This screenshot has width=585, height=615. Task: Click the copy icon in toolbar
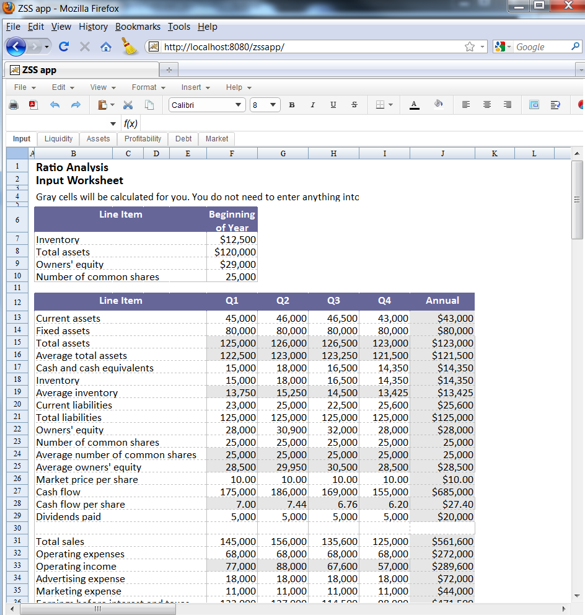tap(149, 105)
